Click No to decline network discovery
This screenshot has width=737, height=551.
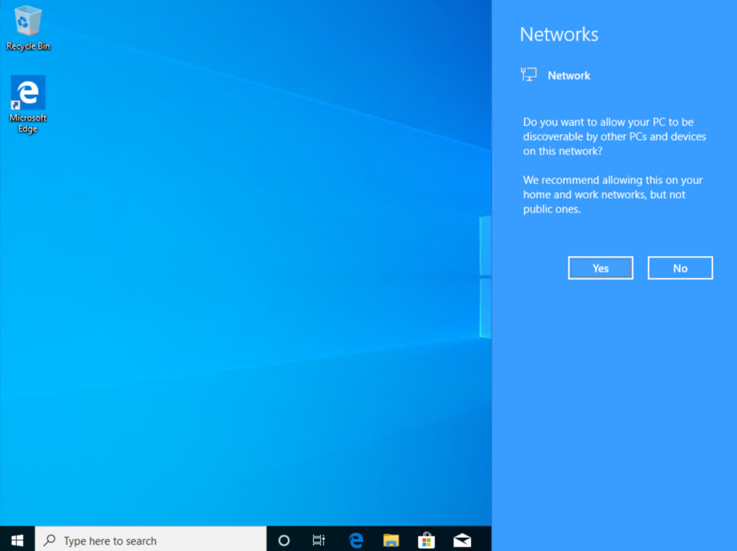(680, 268)
